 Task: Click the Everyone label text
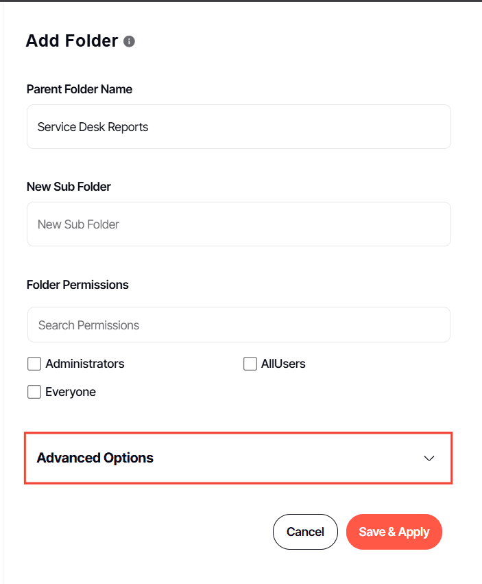pyautogui.click(x=71, y=392)
